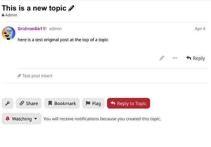Click the moderator shield icon beside GridironGirl
The image size is (211, 147).
[45, 29]
